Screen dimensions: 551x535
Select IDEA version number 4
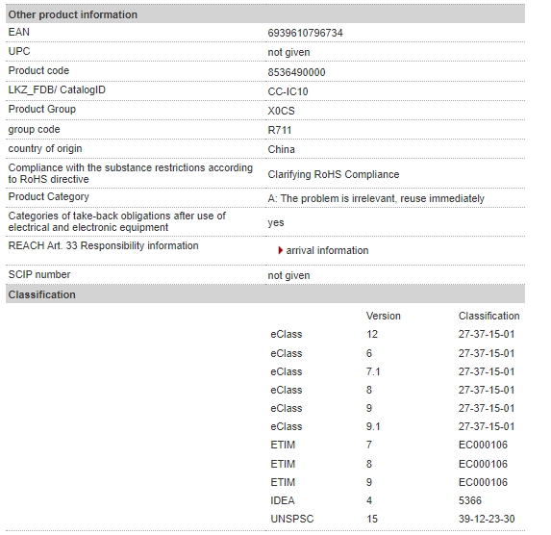[x=369, y=500]
